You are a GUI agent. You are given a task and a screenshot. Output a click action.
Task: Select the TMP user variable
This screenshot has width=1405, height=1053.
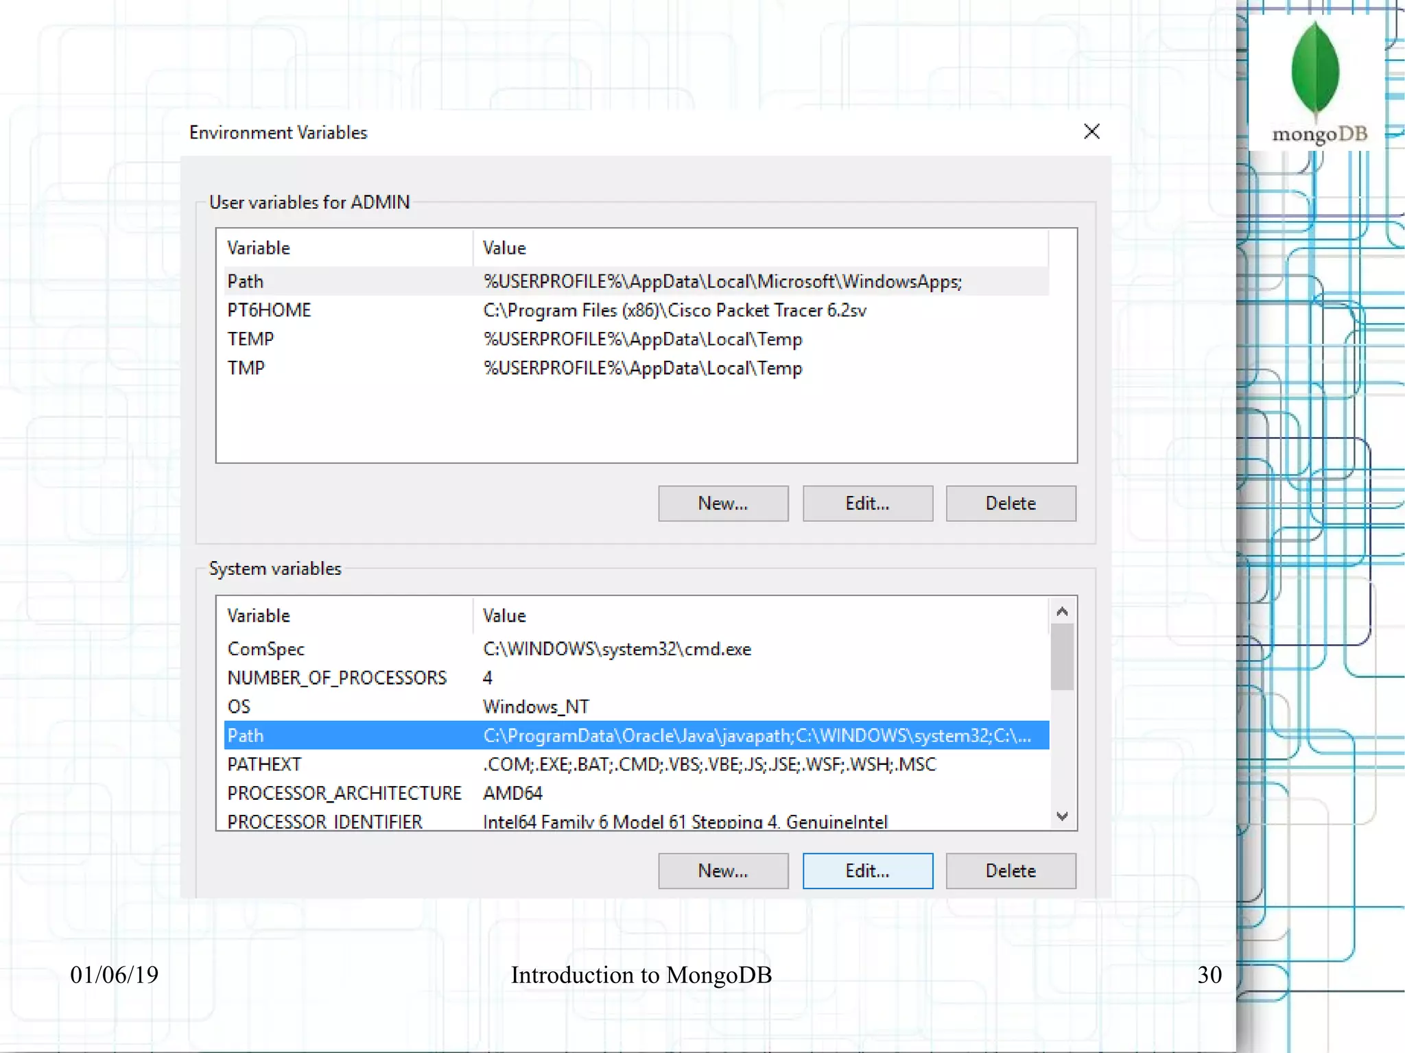point(246,368)
